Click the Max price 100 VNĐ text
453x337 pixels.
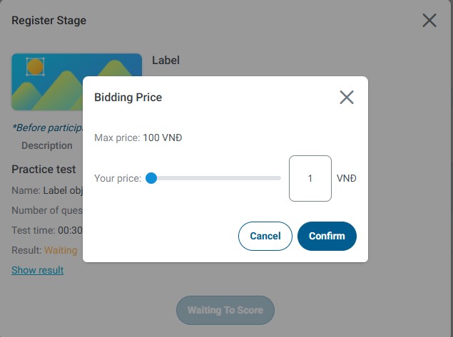pyautogui.click(x=138, y=138)
